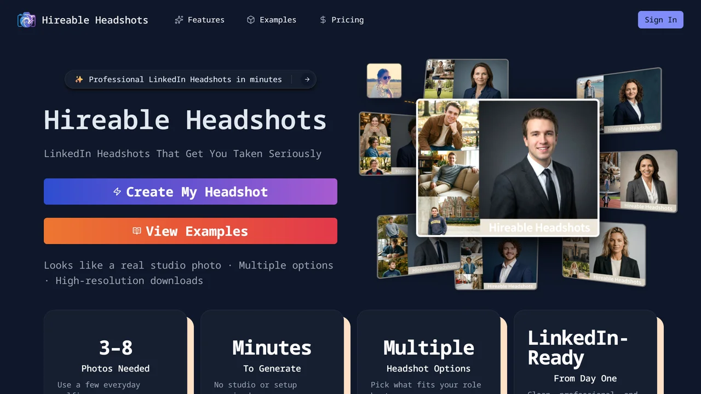
Task: Click 'LinkedIn Headshots That Get You Taken Seriously' tagline
Action: click(183, 154)
